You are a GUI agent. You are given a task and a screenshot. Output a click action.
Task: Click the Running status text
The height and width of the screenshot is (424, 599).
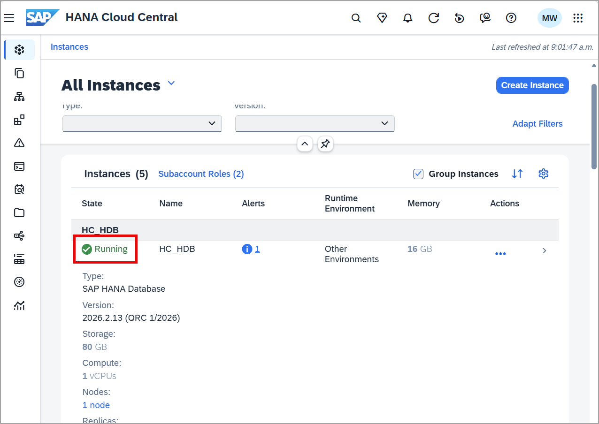coord(111,249)
